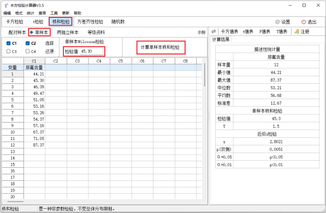Select row header 20
326x213 pixels.
(x=13, y=197)
